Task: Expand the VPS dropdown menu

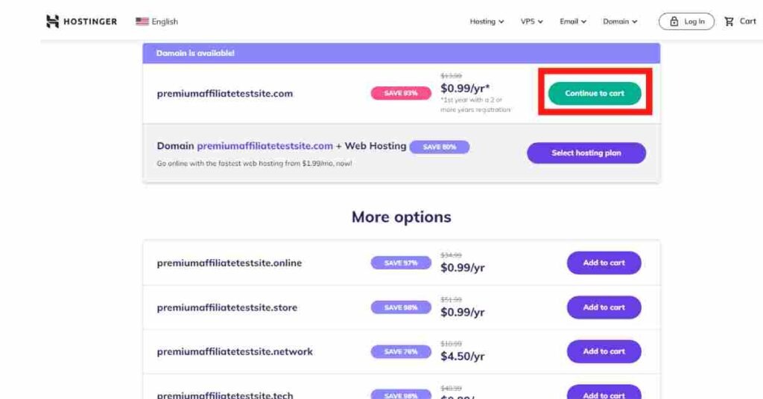Action: (531, 22)
